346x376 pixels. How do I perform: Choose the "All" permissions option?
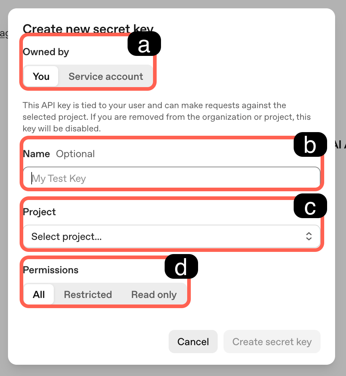coord(39,294)
